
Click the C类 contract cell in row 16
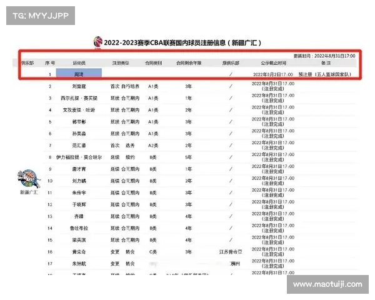(153, 252)
